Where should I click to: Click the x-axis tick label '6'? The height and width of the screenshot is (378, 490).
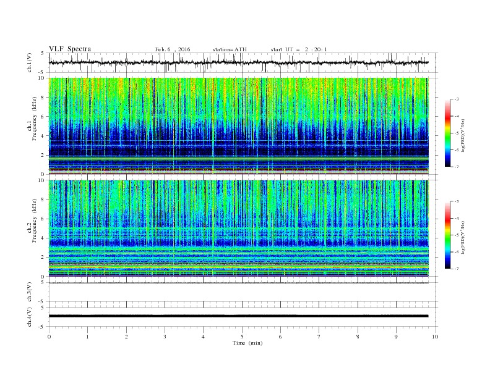tap(280, 337)
